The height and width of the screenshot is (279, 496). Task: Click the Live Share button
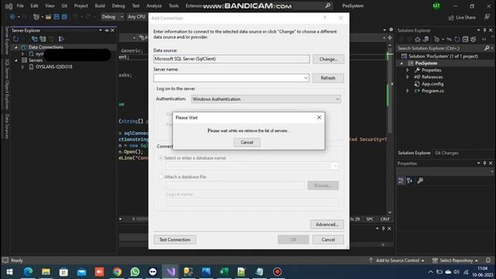(x=462, y=17)
